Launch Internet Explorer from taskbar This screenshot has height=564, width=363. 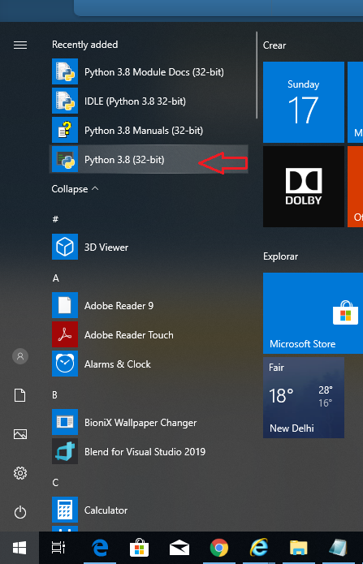tap(259, 548)
